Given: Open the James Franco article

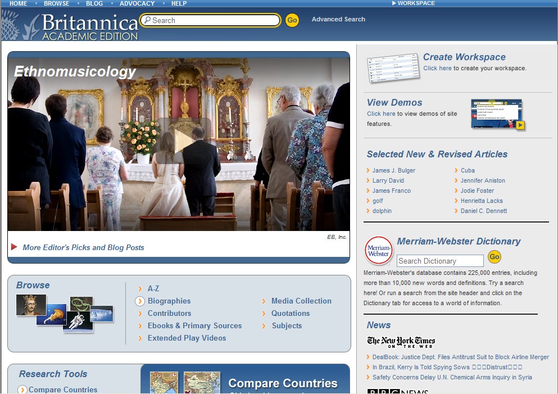Looking at the screenshot, I should click(392, 191).
